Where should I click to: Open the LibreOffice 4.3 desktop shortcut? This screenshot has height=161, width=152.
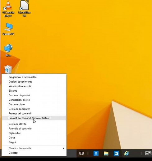[24, 9]
